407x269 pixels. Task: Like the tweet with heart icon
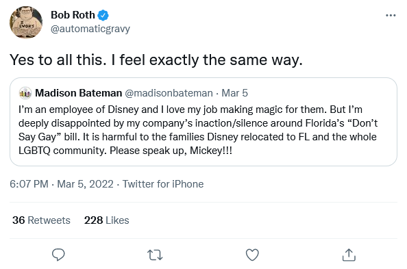pos(252,255)
